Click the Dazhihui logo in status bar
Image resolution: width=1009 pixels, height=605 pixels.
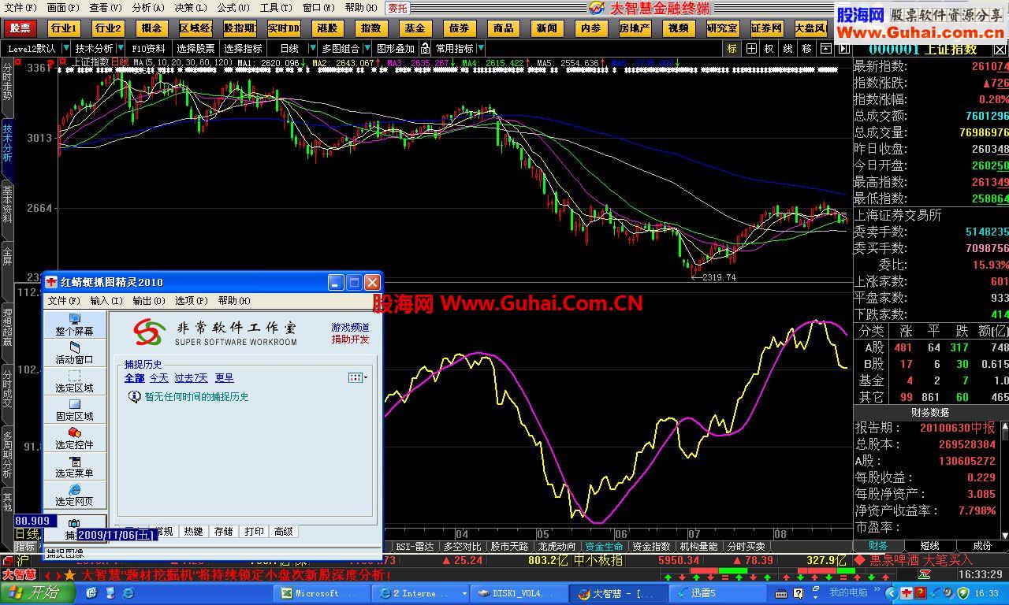(x=19, y=574)
